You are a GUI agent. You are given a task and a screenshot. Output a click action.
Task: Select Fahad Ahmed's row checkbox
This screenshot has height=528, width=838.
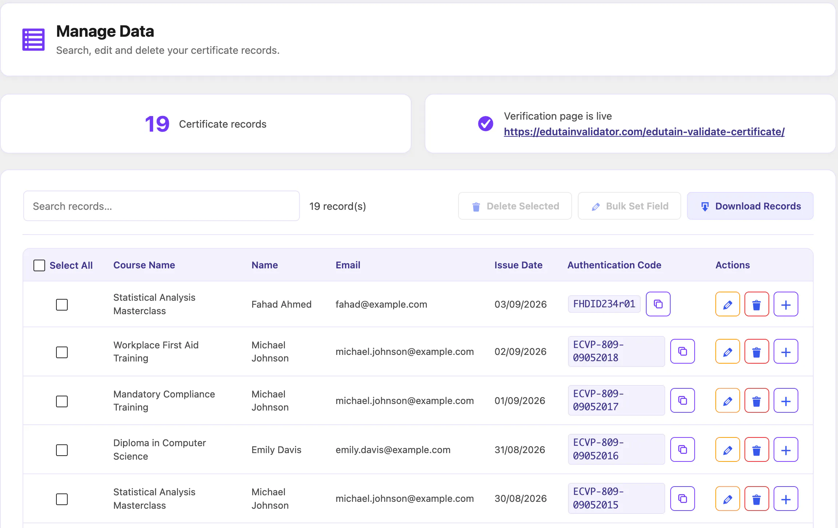click(x=62, y=304)
